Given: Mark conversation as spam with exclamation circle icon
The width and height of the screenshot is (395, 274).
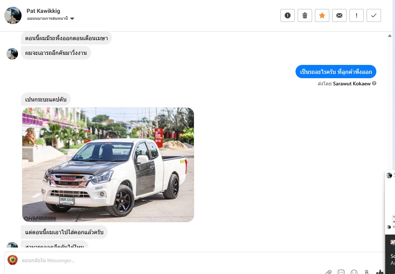Looking at the screenshot, I should (x=287, y=15).
